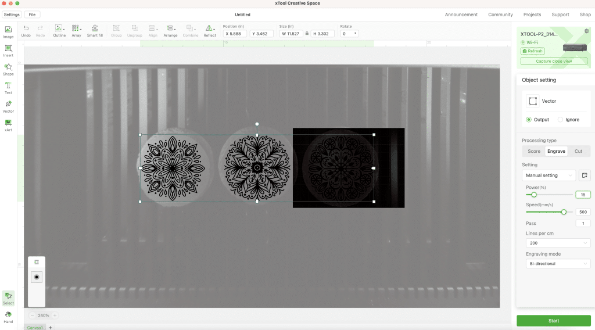Screen dimensions: 595x330
Task: Switch processing type to Engrave
Action: coord(556,151)
